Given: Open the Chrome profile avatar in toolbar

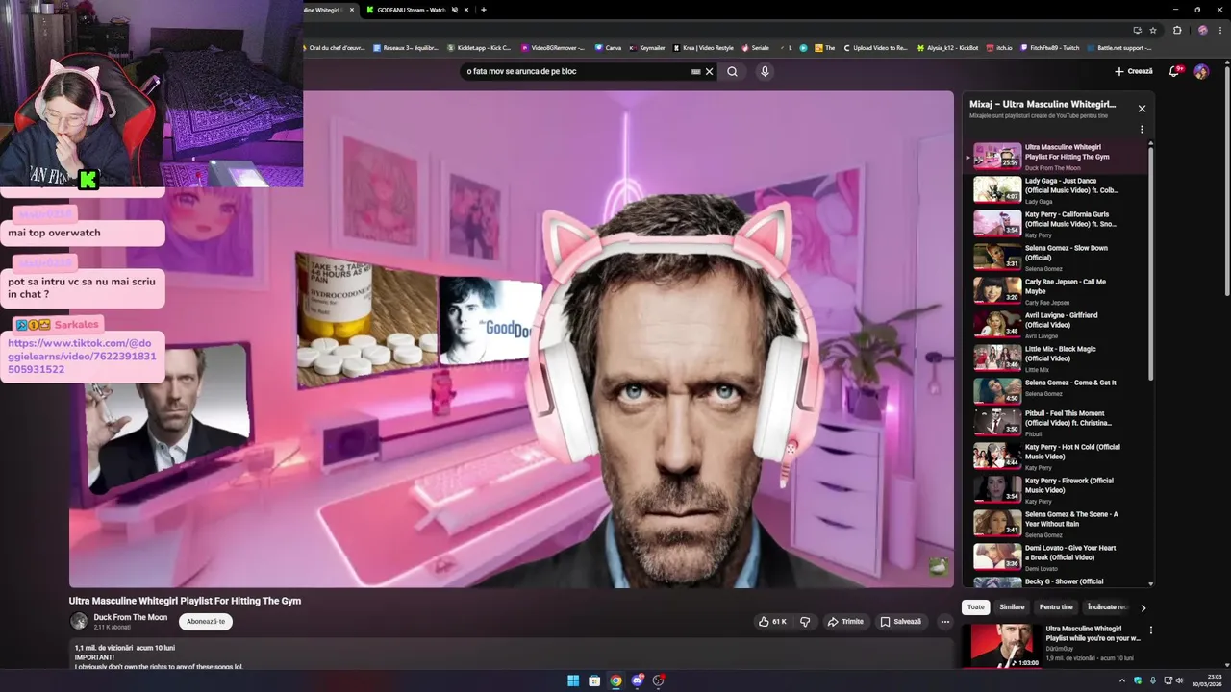Looking at the screenshot, I should tap(1202, 30).
